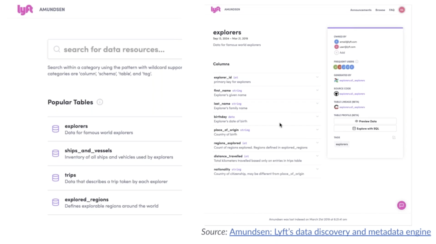The width and height of the screenshot is (436, 244).
Task: Open the Table Lineage explorers.all_explorers link
Action: (x=352, y=107)
